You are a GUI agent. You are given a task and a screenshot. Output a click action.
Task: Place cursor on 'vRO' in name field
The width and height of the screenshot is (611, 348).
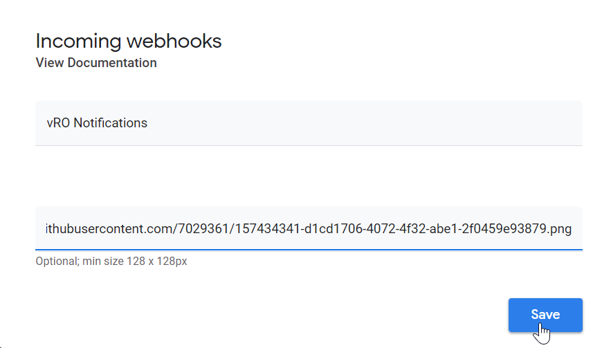coord(58,123)
